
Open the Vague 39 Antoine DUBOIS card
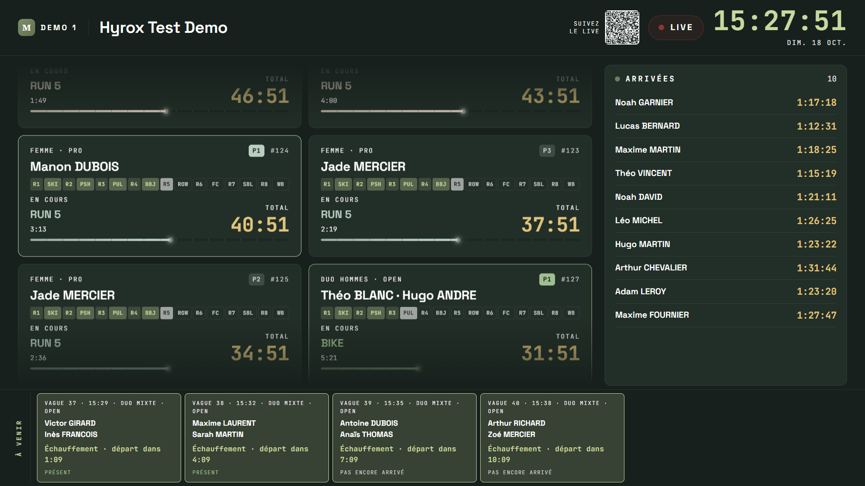(x=405, y=438)
